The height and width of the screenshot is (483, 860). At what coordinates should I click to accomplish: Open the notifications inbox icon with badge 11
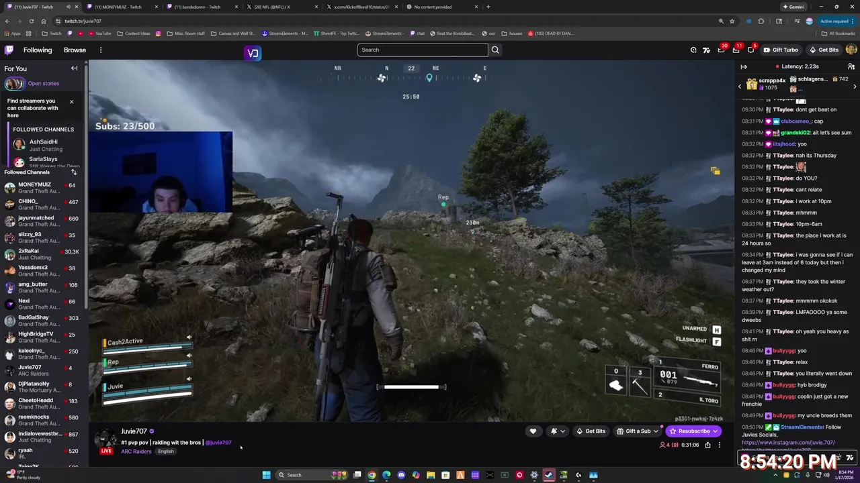click(x=736, y=50)
